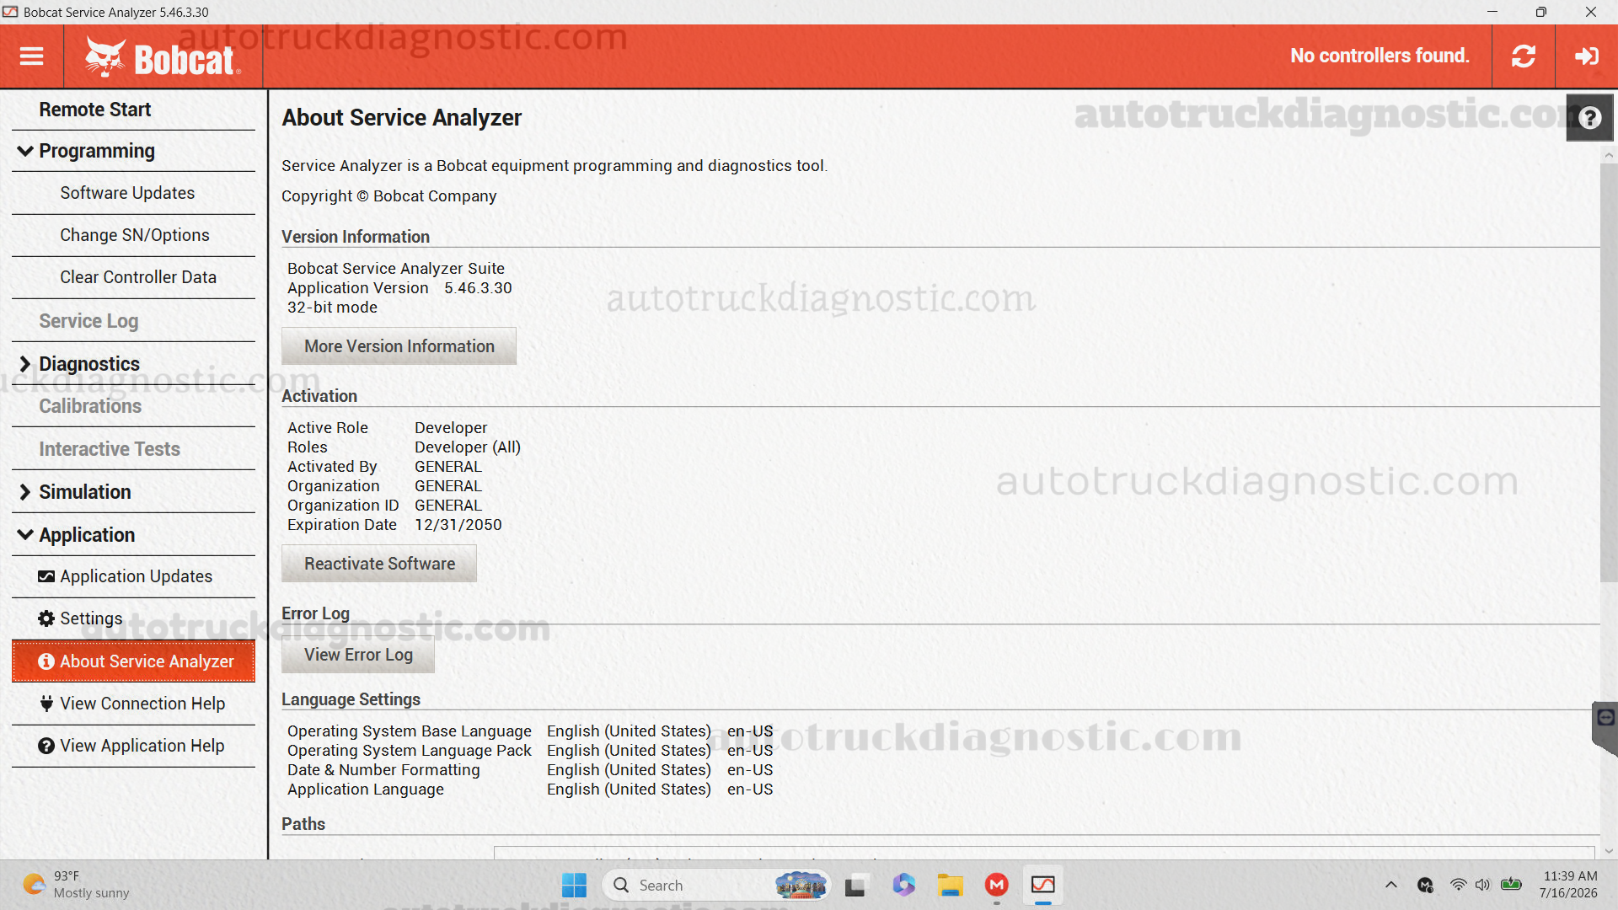Open the Task View taskbar icon

[855, 885]
